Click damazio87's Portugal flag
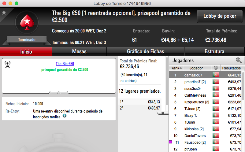This screenshot has height=152, width=245. pyautogui.click(x=216, y=75)
